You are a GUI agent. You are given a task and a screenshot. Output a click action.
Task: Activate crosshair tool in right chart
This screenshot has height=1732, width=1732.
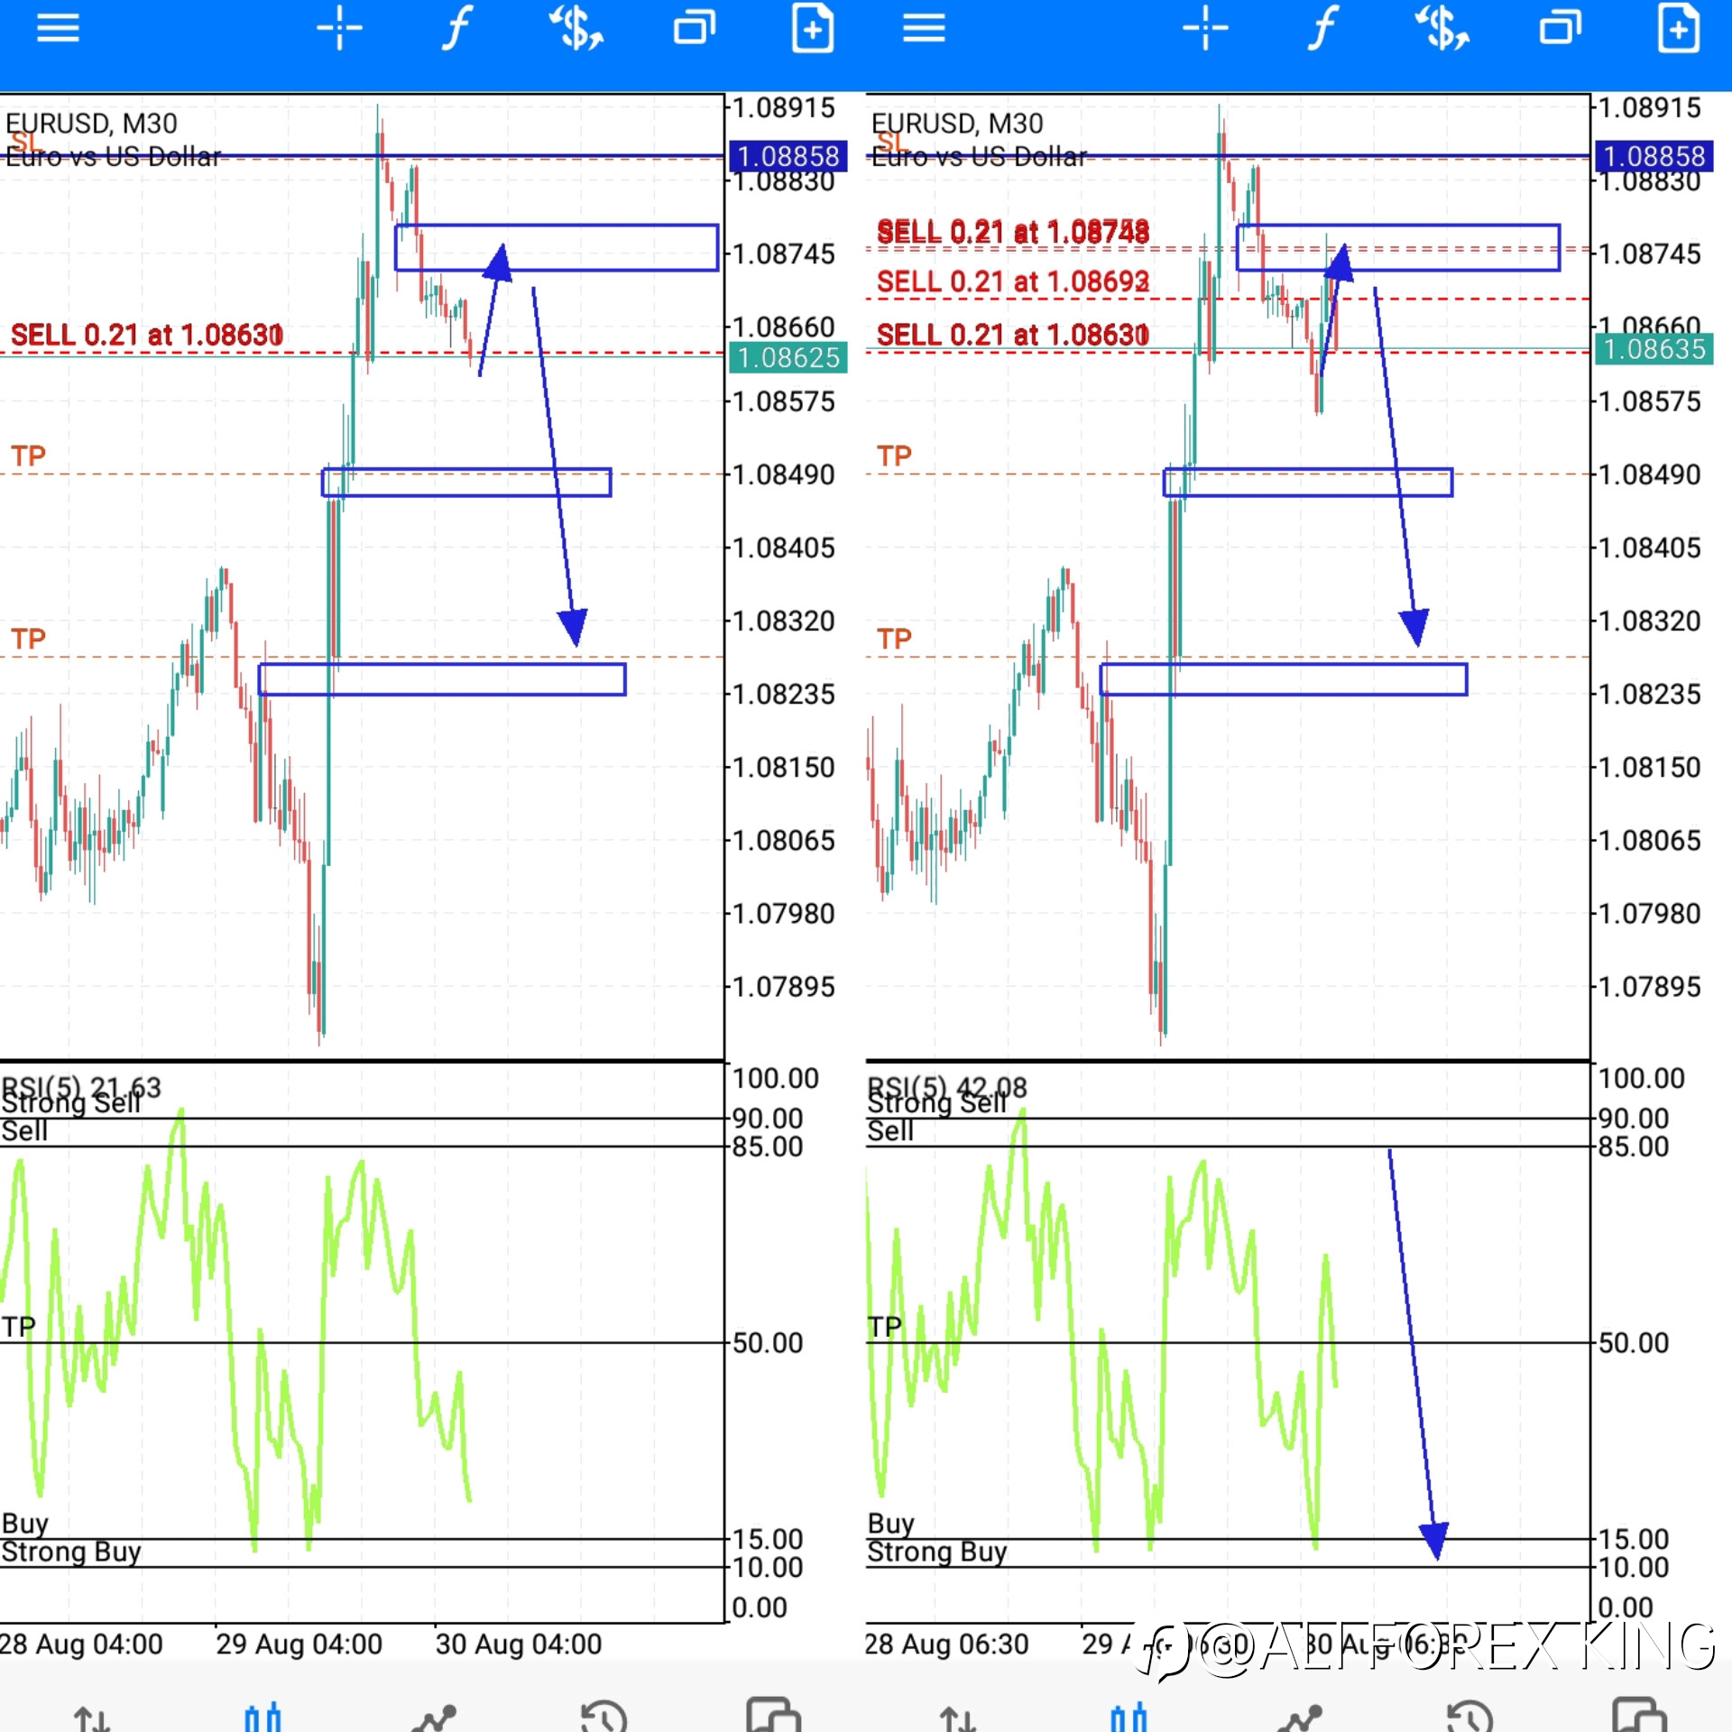point(1205,28)
